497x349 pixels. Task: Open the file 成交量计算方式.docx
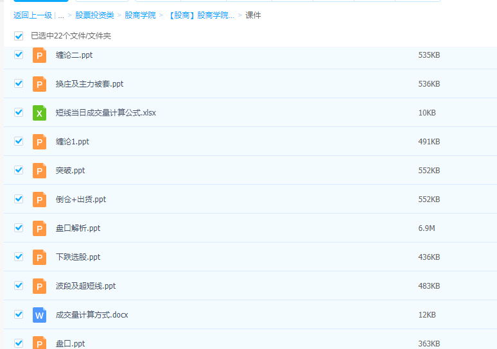pyautogui.click(x=91, y=315)
